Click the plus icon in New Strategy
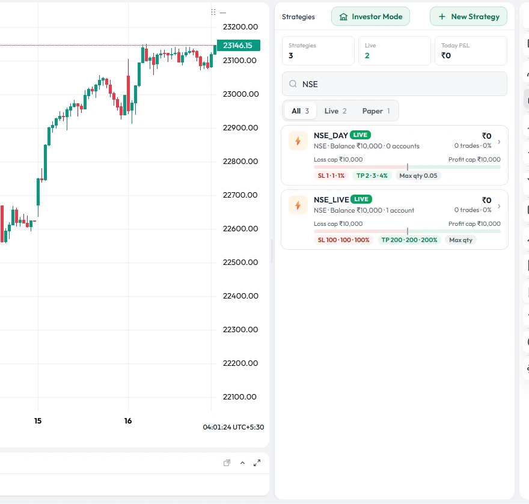The image size is (529, 504). coord(442,16)
